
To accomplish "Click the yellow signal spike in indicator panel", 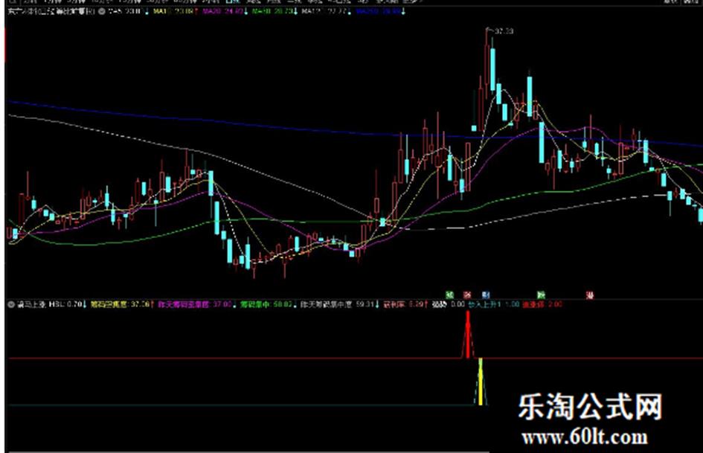I will (481, 382).
